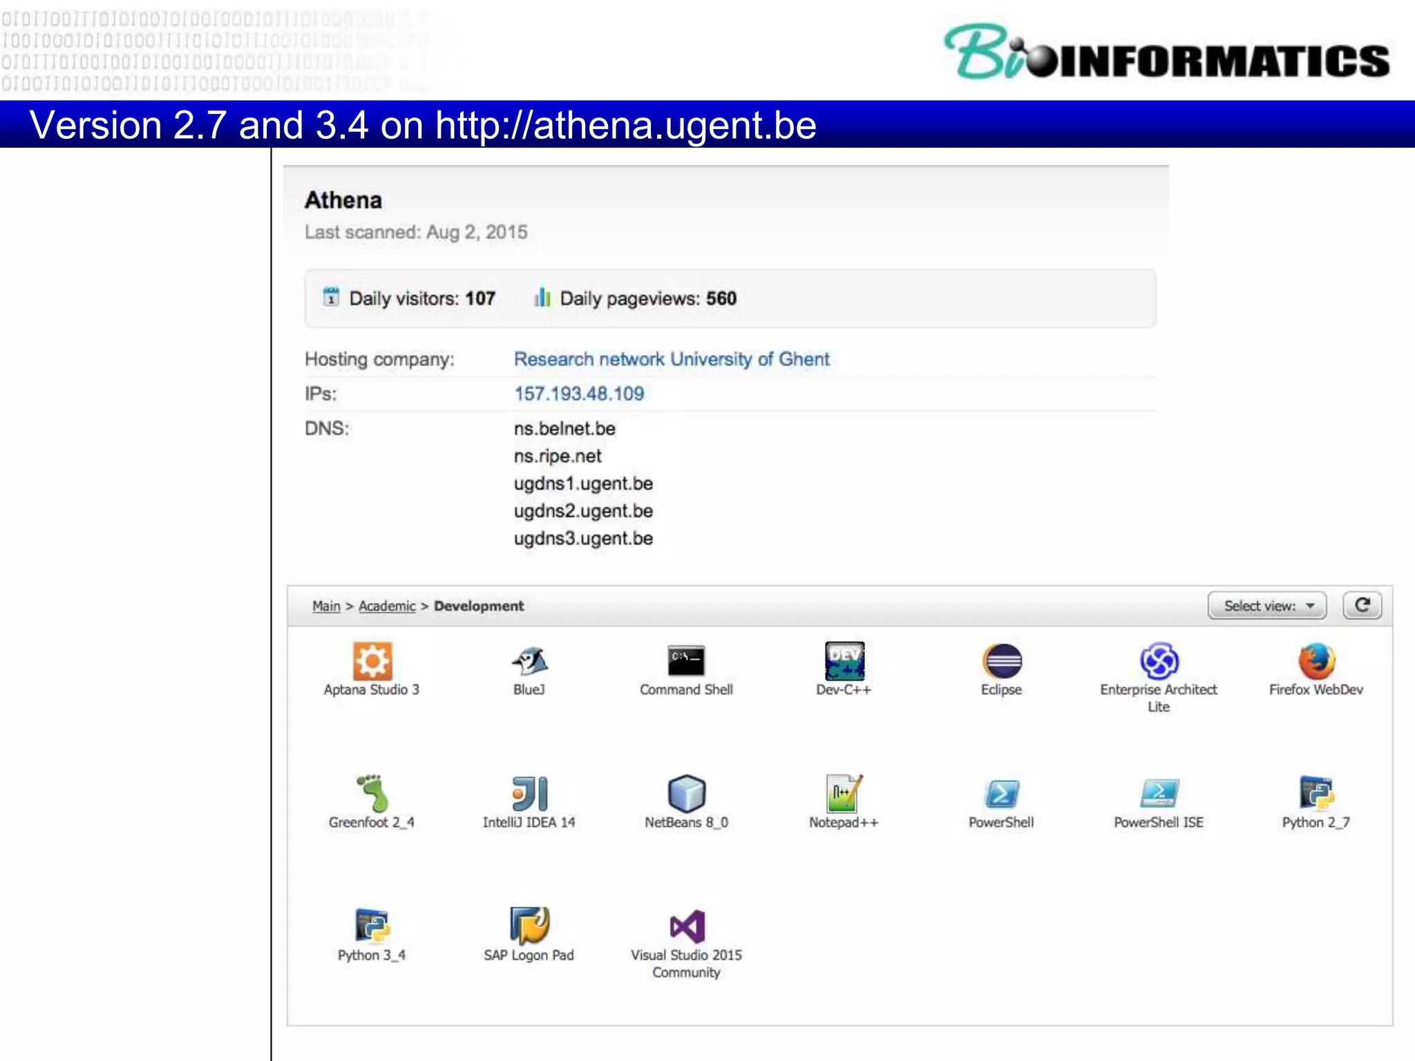
Task: Navigate to Academic in the breadcrumb
Action: 387,606
